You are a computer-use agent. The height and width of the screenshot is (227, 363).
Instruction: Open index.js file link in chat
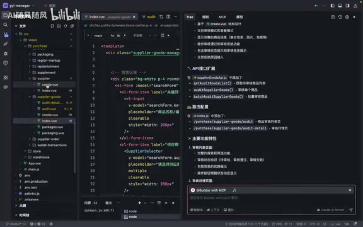(x=201, y=116)
